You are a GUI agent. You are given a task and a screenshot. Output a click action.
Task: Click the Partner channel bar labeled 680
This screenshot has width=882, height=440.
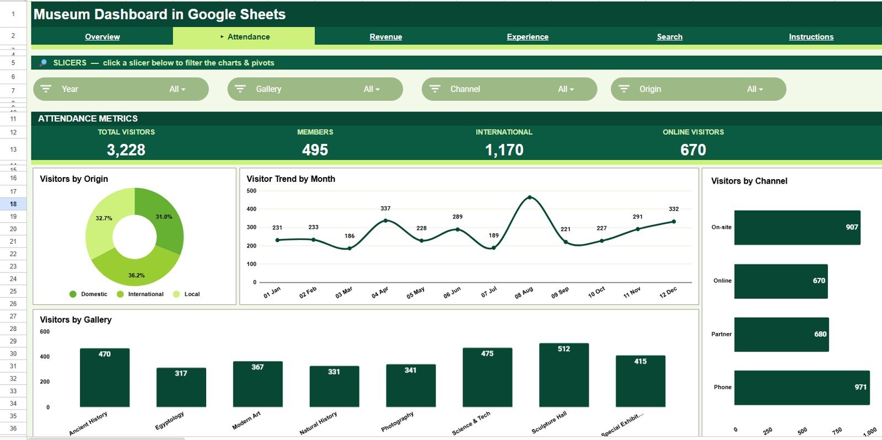(782, 334)
